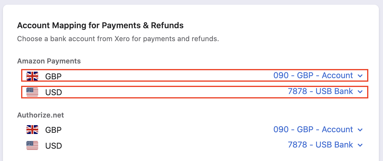This screenshot has height=161, width=383.
Task: Expand chevron beside Authorize.net USB Bank
Action: (360, 145)
